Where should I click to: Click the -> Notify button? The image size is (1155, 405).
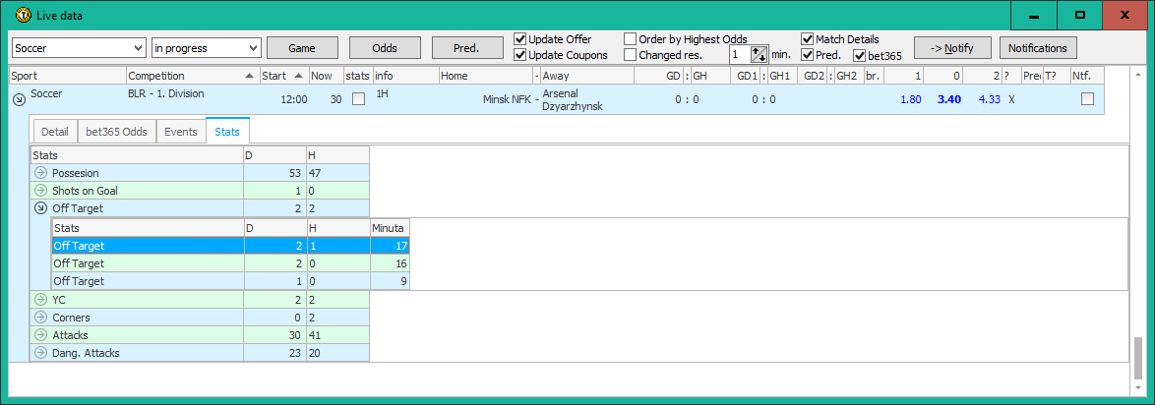951,48
